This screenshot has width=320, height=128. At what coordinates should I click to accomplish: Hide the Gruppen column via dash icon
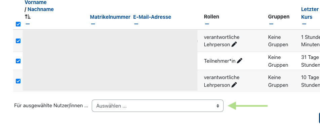pyautogui.click(x=271, y=24)
